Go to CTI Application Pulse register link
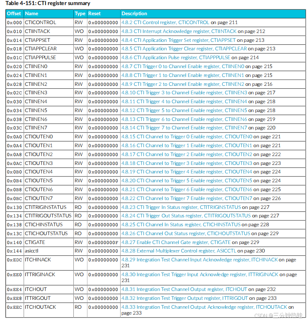 coord(176,58)
